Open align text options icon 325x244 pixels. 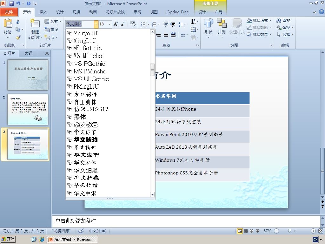[x=194, y=30]
